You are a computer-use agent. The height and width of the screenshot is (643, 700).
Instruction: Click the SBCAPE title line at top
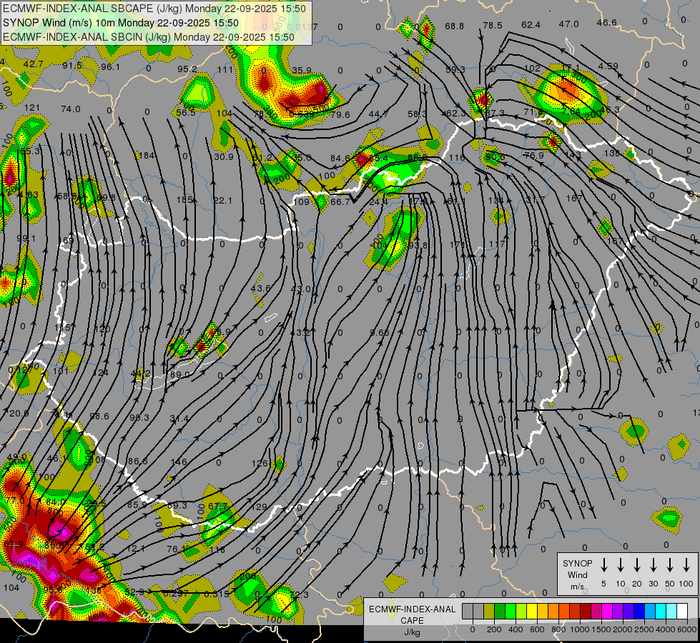tap(154, 9)
